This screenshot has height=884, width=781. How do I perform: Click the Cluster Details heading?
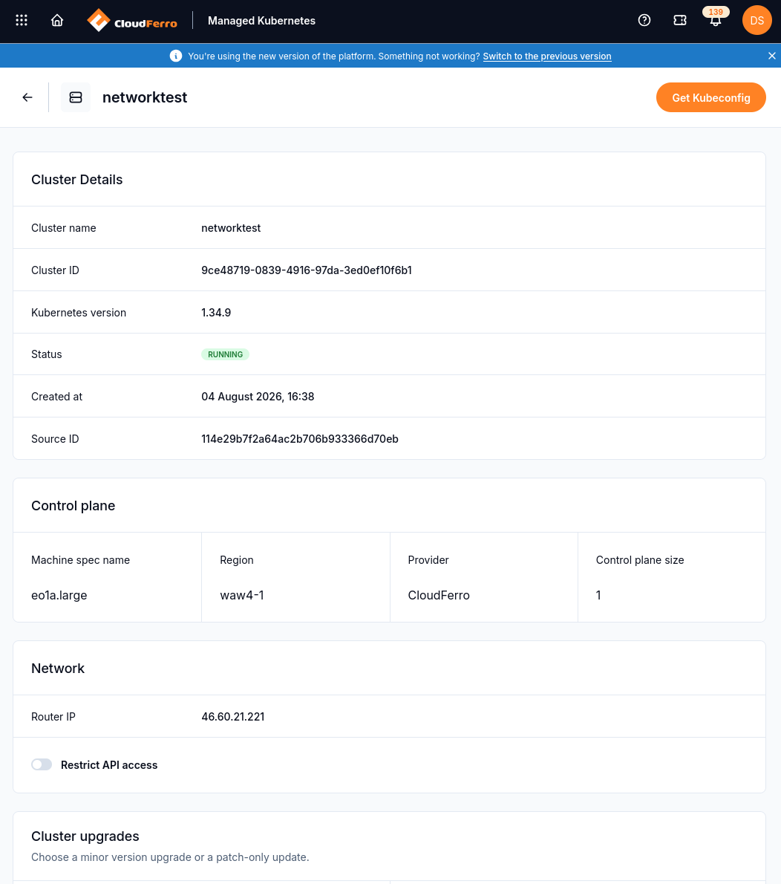(x=76, y=179)
